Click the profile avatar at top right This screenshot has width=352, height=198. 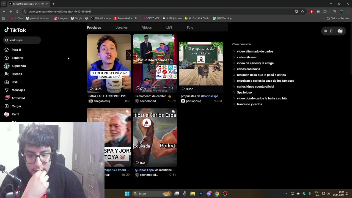pyautogui.click(x=340, y=31)
